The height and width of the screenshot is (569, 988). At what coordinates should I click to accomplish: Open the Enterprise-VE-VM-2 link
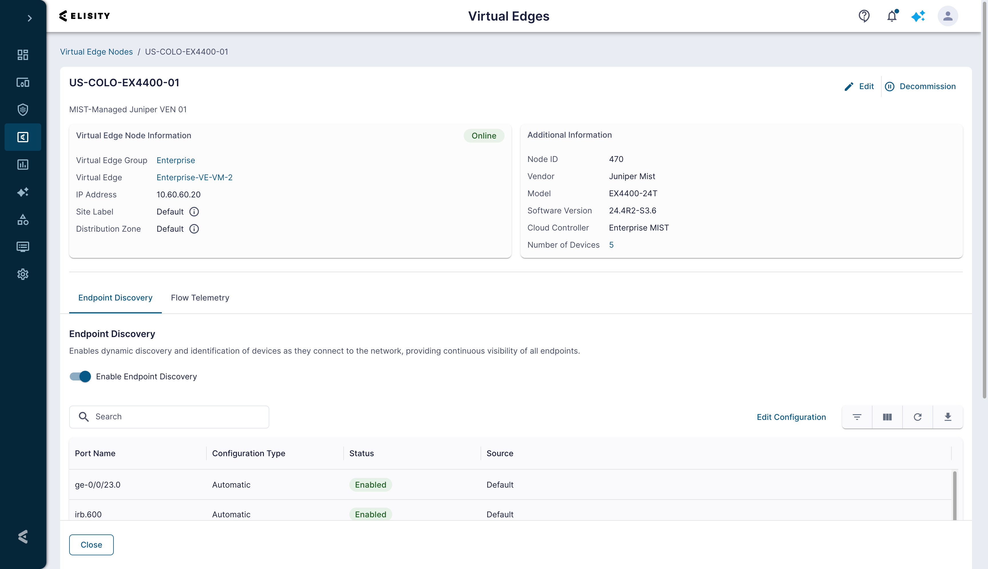pos(194,177)
